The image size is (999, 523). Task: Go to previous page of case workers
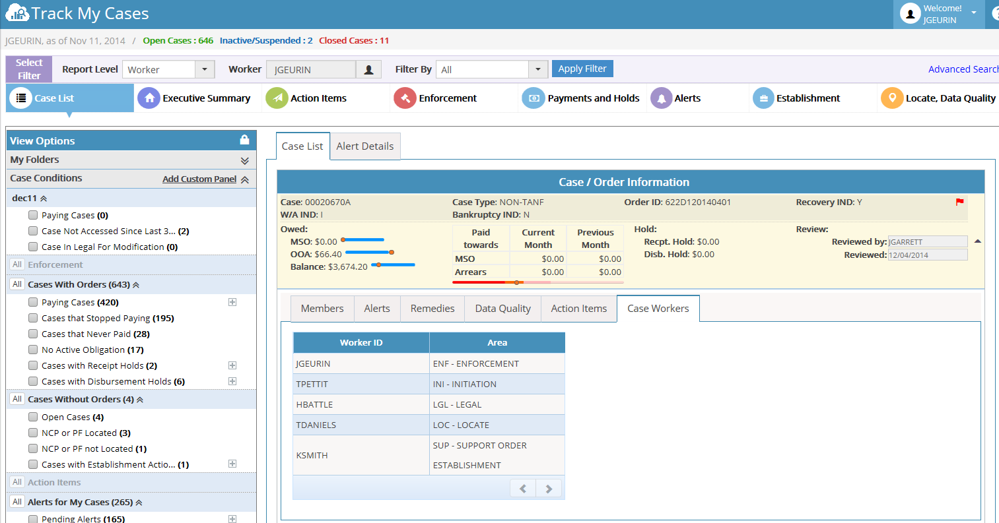(523, 489)
